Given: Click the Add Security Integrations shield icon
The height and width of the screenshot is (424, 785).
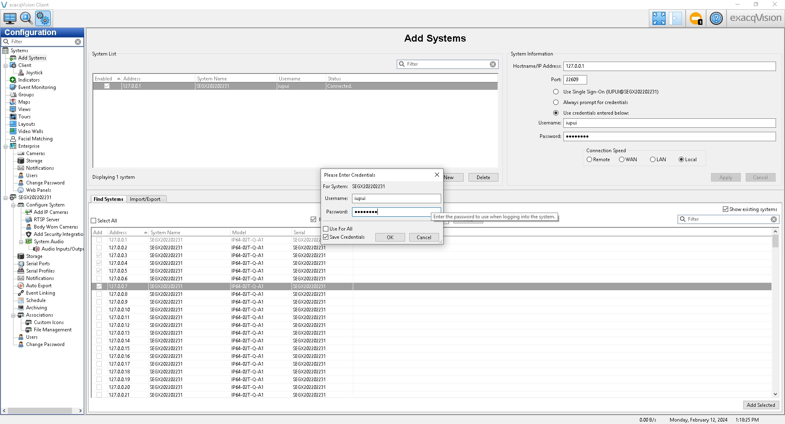Looking at the screenshot, I should click(x=29, y=234).
